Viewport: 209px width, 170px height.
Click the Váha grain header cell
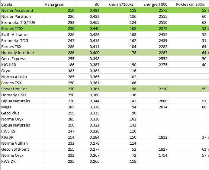[x=59, y=4]
